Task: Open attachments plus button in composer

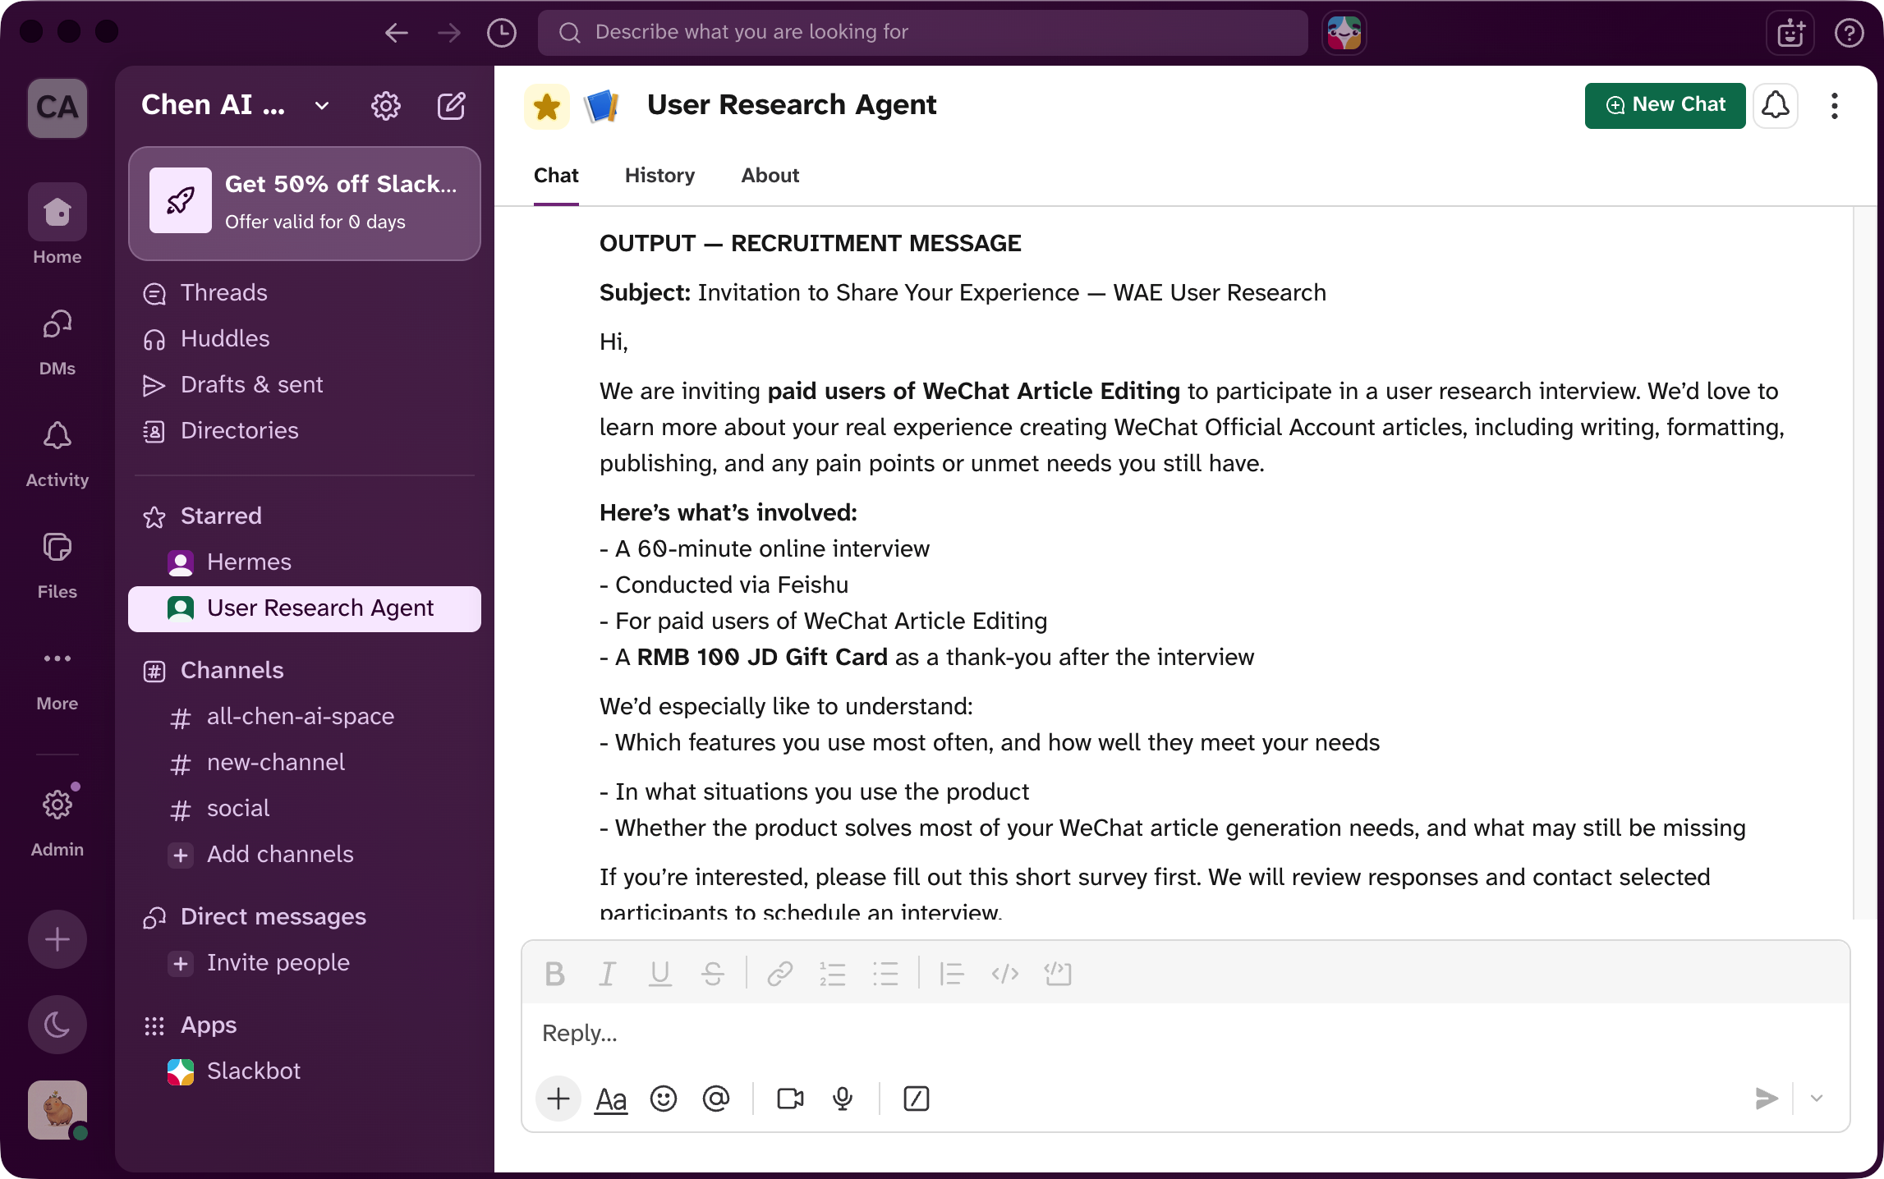Action: point(558,1099)
